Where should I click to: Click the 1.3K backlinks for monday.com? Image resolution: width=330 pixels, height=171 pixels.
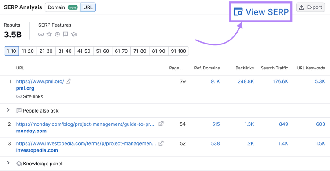tap(249, 124)
